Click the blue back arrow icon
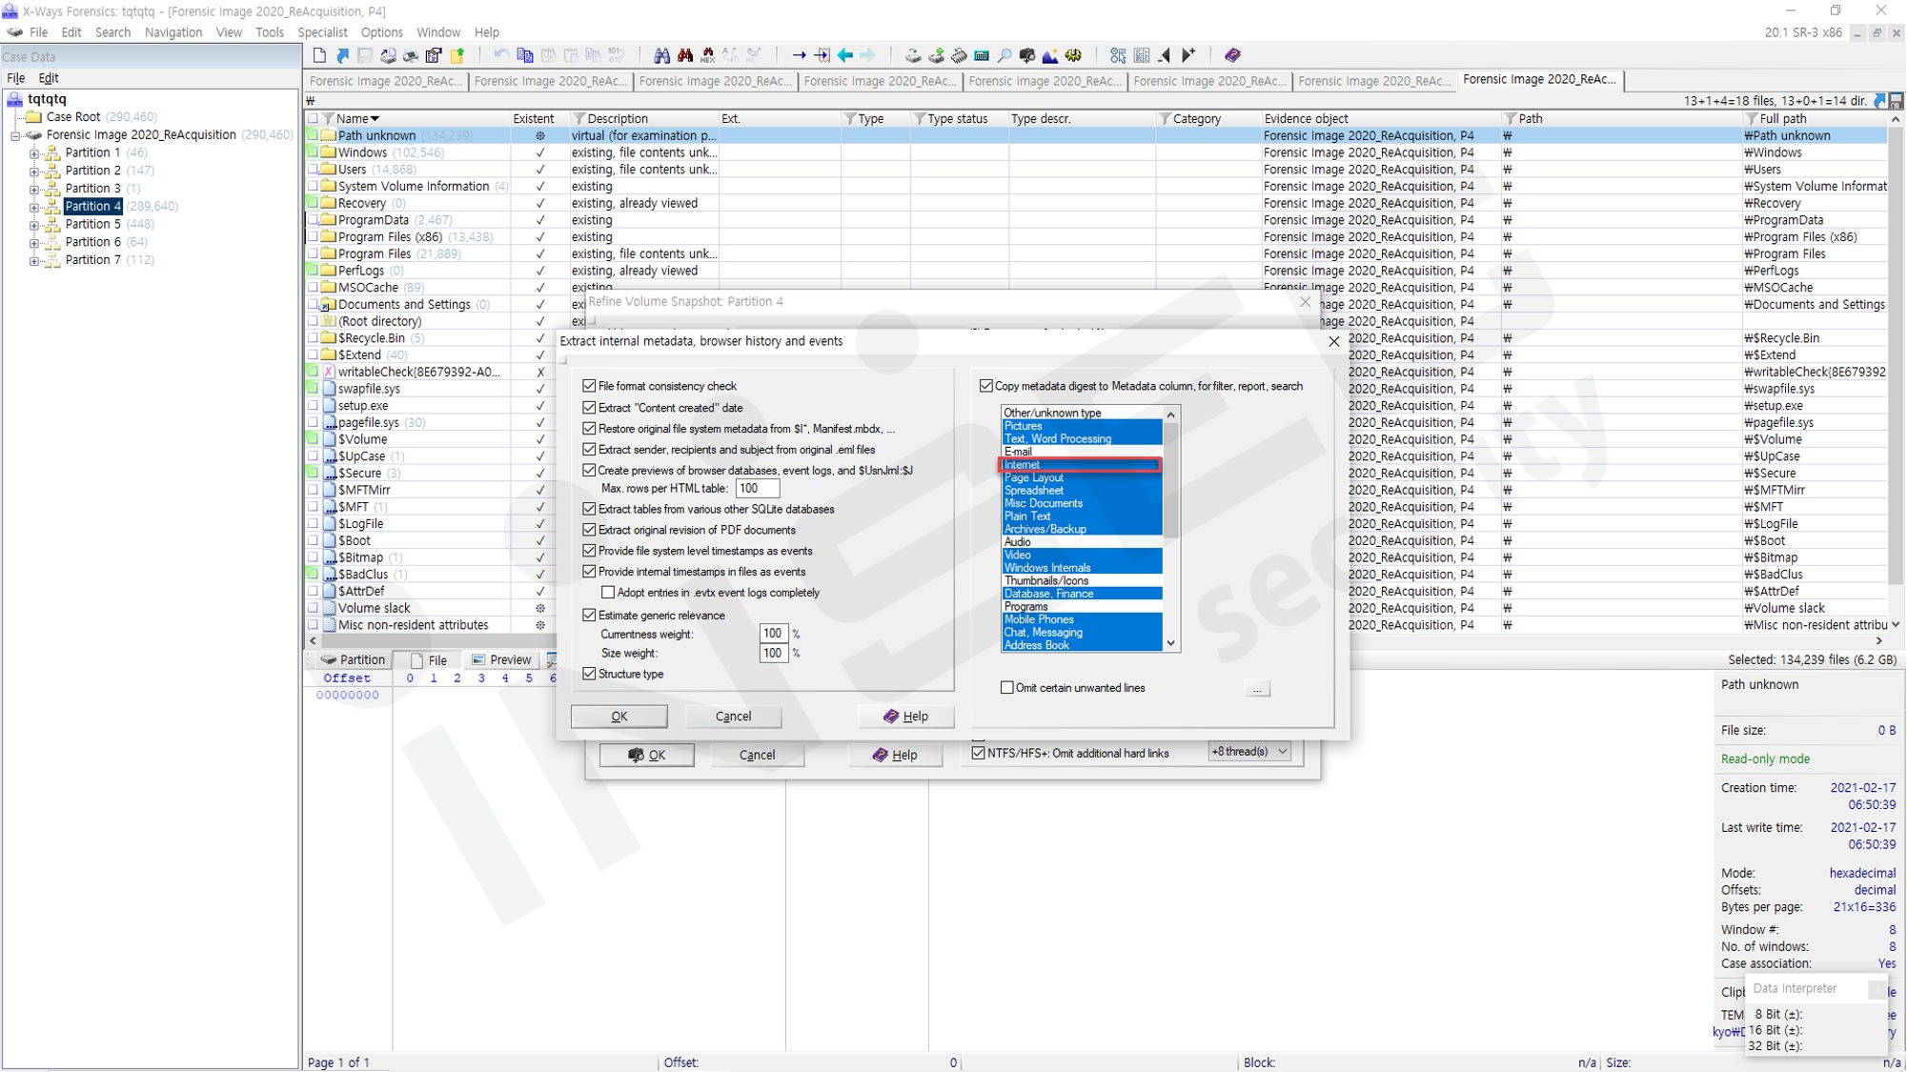Viewport: 1908px width, 1072px height. [844, 55]
